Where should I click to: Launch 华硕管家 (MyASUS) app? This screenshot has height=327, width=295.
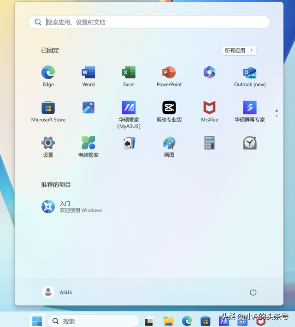click(129, 115)
